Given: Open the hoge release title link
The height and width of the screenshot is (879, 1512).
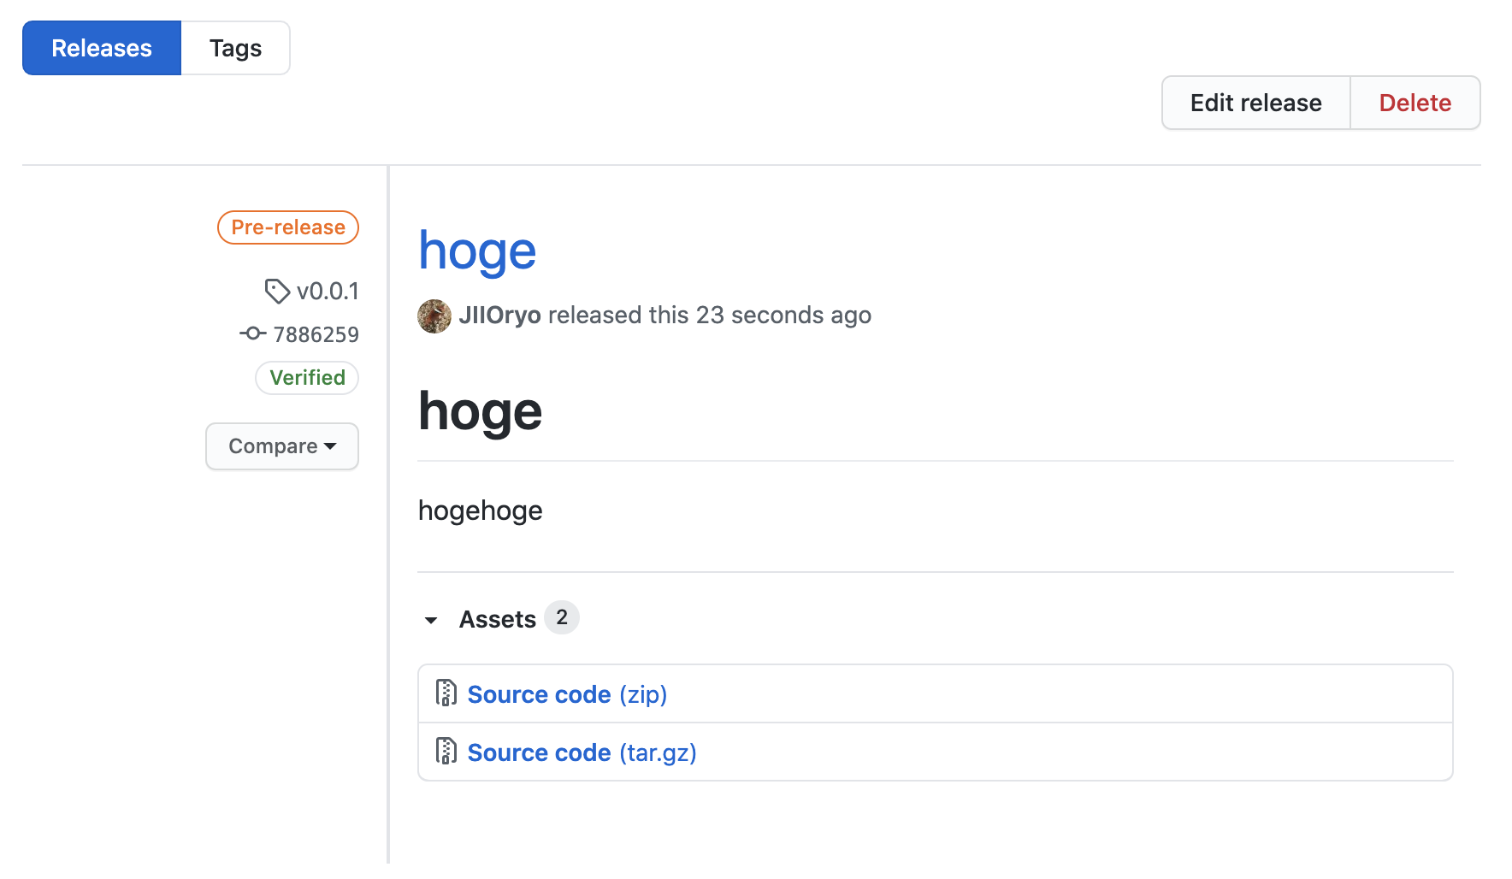Looking at the screenshot, I should pos(477,251).
